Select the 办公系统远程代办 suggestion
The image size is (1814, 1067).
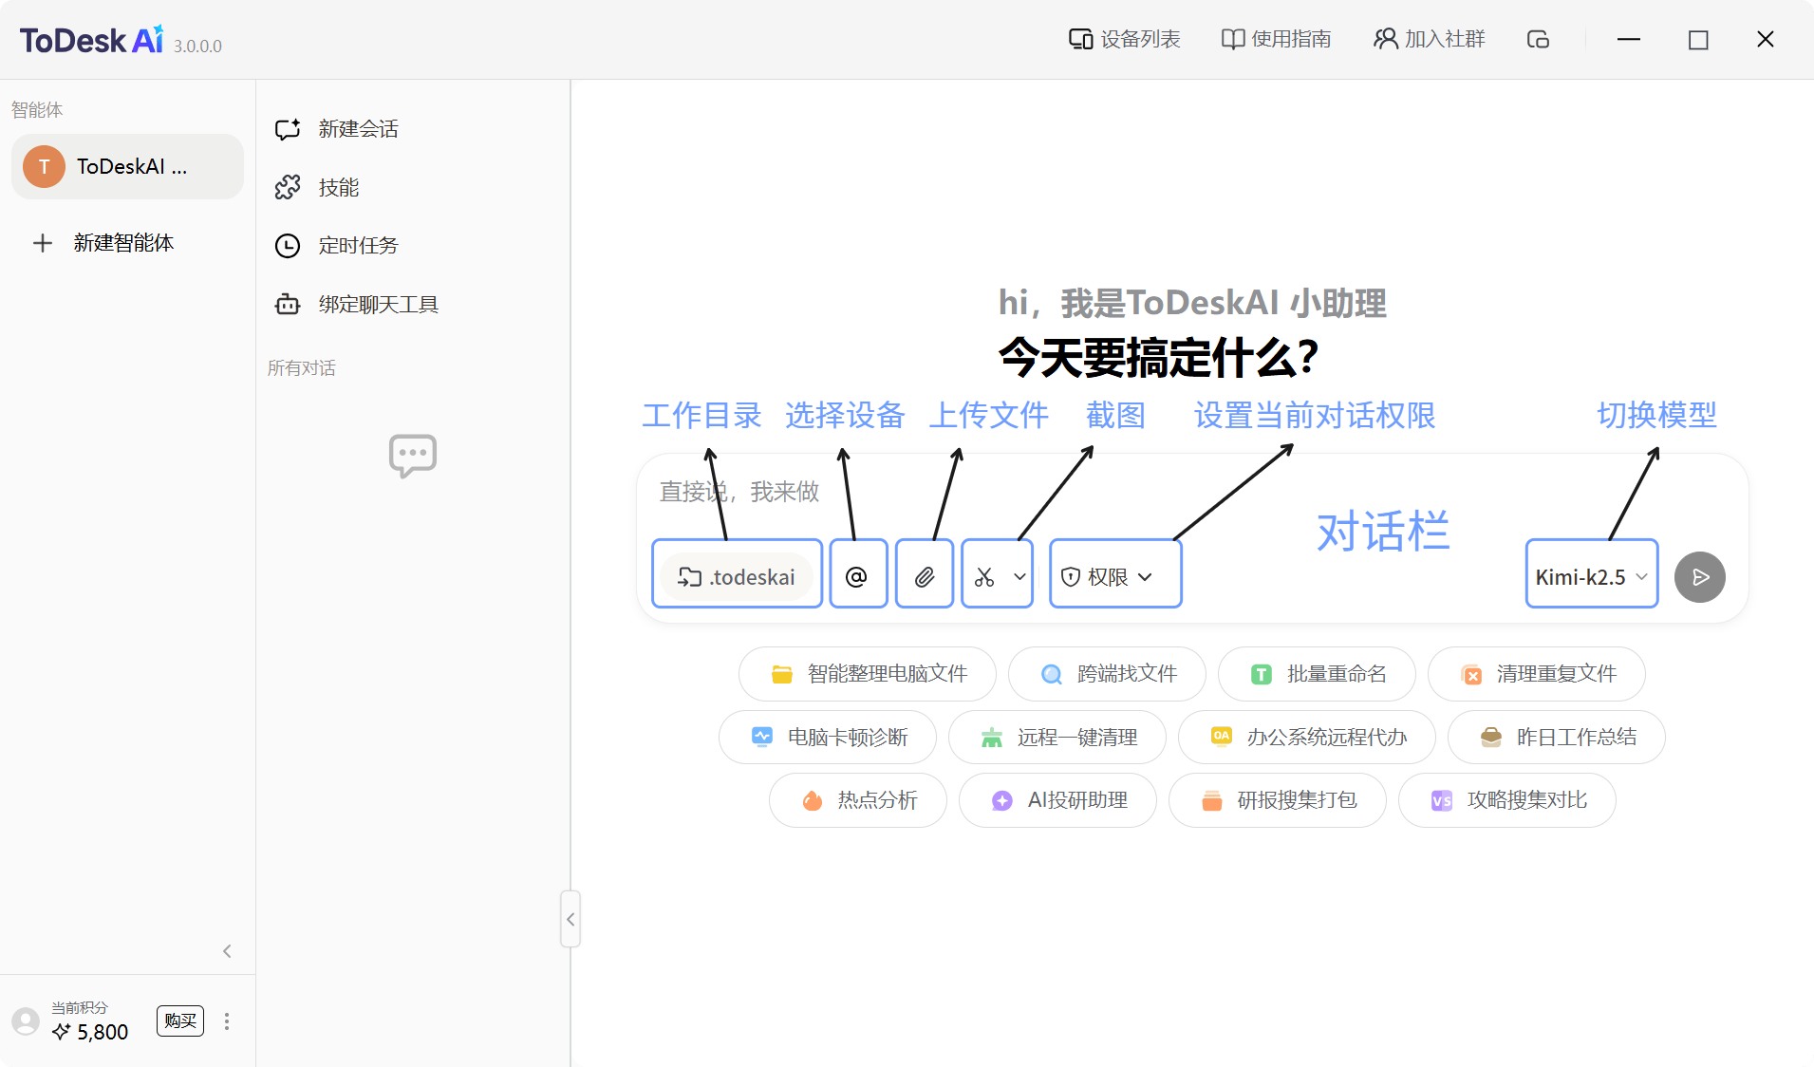pos(1307,738)
